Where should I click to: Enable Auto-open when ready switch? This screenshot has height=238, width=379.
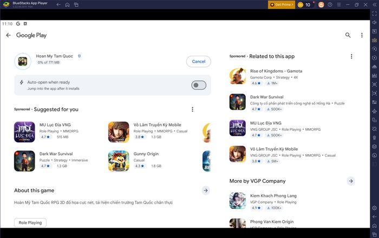(199, 85)
